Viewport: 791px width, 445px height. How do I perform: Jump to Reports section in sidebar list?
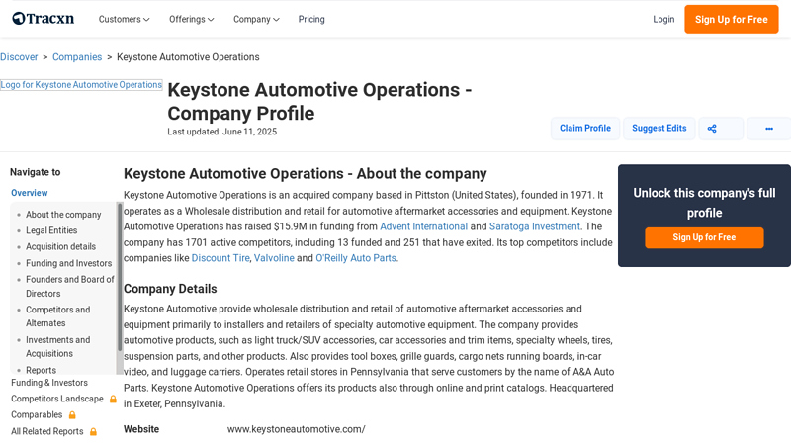41,370
